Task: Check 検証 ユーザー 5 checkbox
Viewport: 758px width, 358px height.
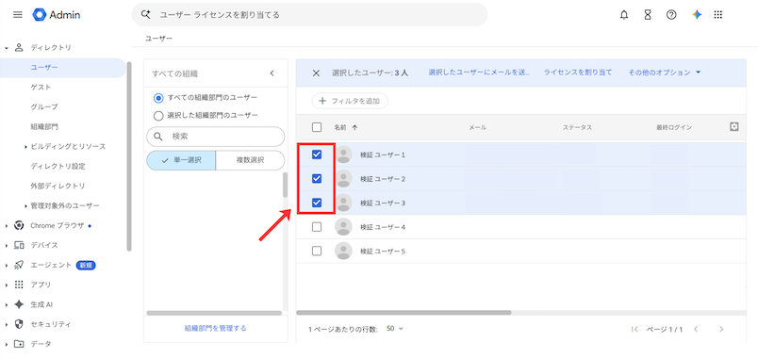Action: point(317,252)
